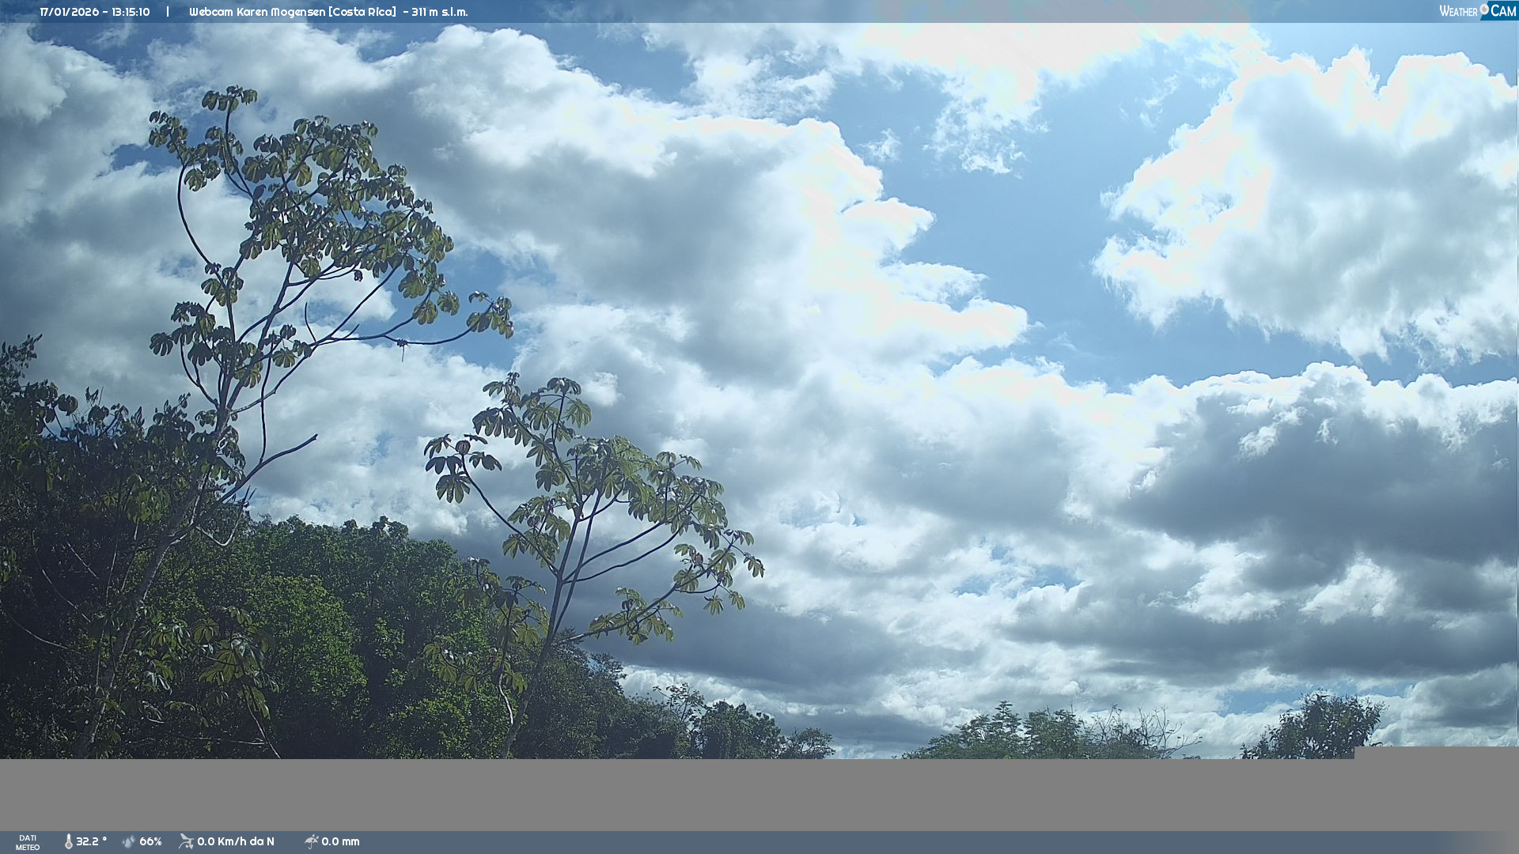Click the DATI METEO label

(x=28, y=842)
